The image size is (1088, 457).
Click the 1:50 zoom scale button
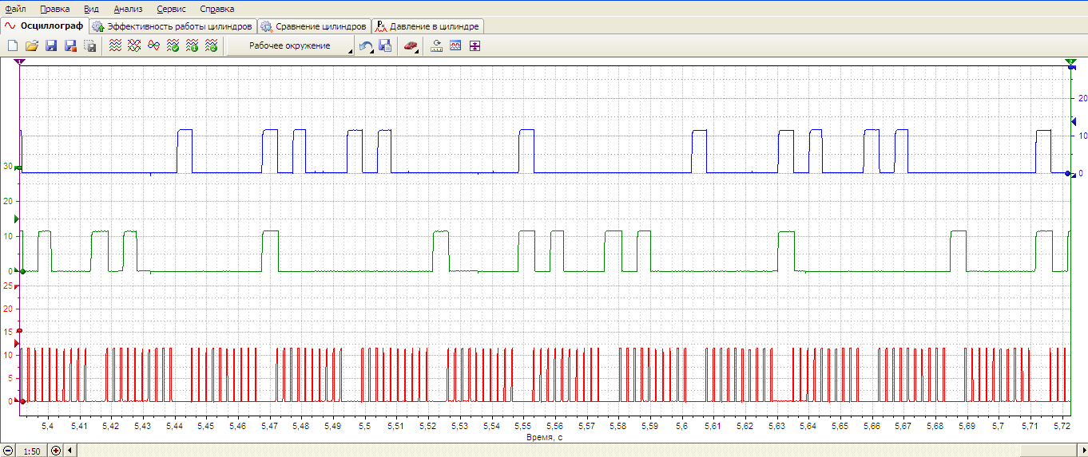coord(31,451)
